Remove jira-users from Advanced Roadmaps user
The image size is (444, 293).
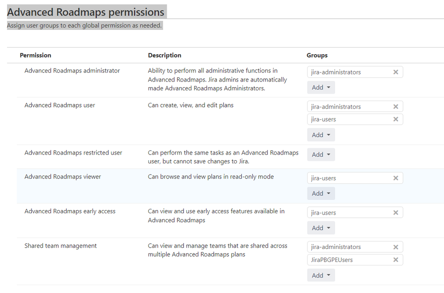(396, 119)
